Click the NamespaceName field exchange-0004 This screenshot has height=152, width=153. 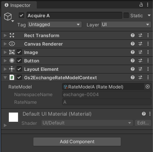click(x=107, y=95)
